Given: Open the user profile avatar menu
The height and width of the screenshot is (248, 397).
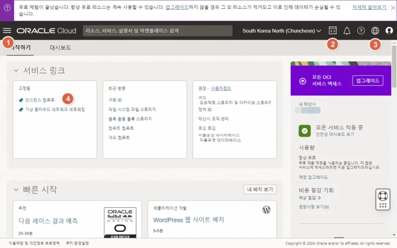Looking at the screenshot, I should pyautogui.click(x=389, y=30).
